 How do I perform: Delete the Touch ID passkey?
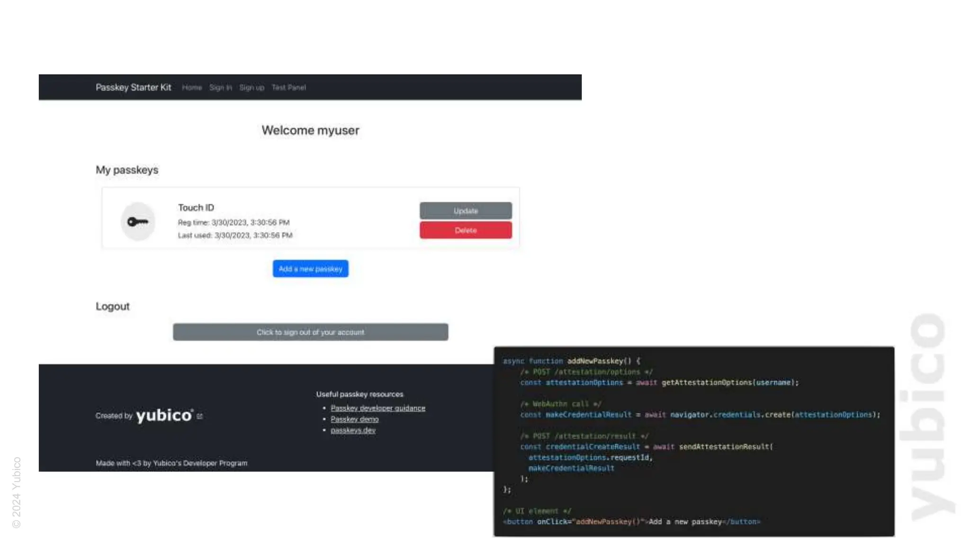[x=465, y=230]
